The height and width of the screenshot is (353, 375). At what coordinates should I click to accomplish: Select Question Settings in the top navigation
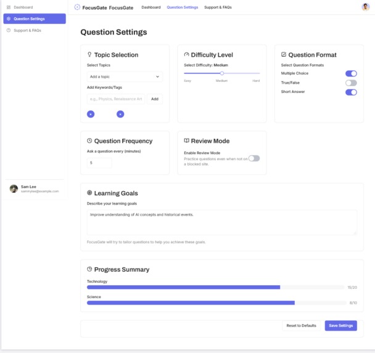183,7
